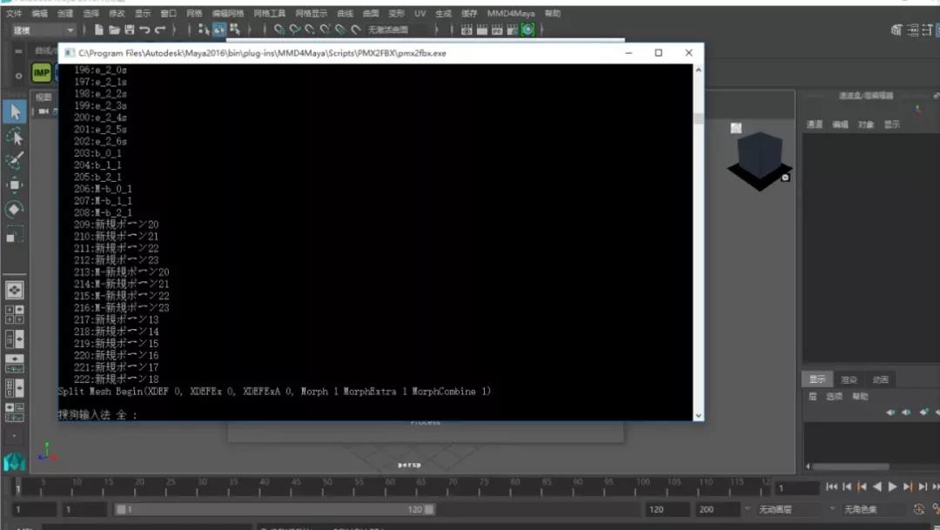
Task: Switch to the 渲染 layer tab
Action: tap(849, 379)
